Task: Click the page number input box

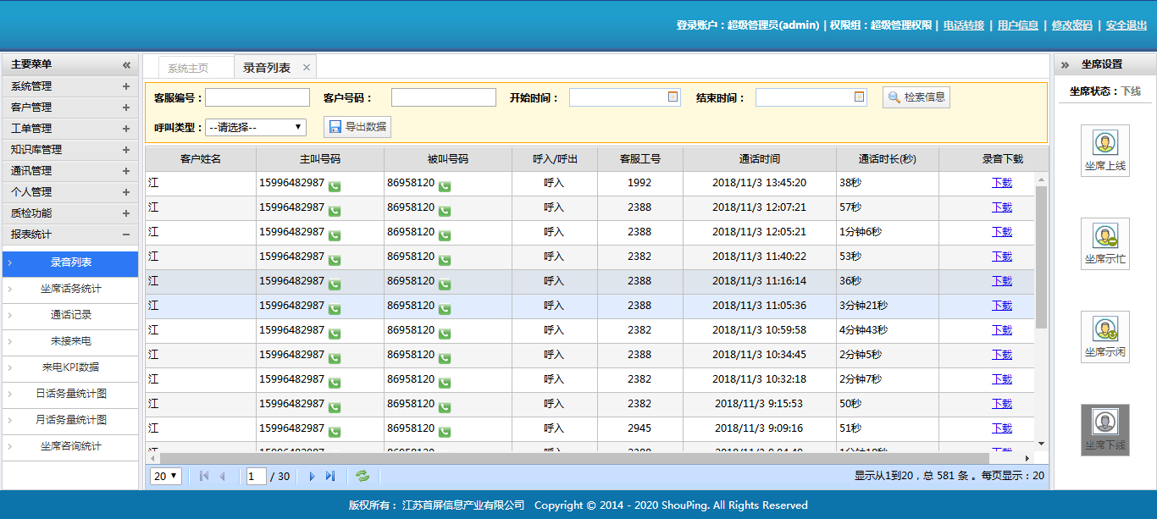Action: (257, 476)
